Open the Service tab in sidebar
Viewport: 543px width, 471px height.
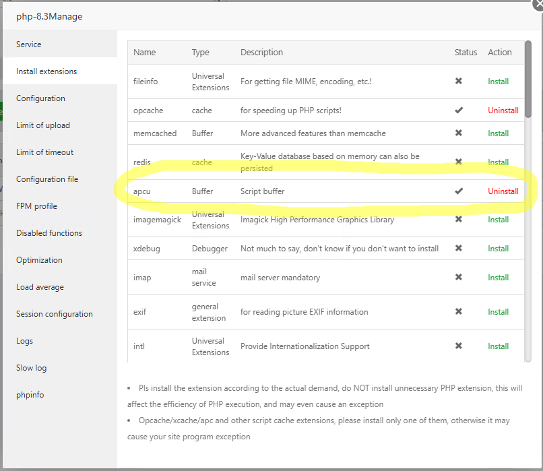pos(29,44)
